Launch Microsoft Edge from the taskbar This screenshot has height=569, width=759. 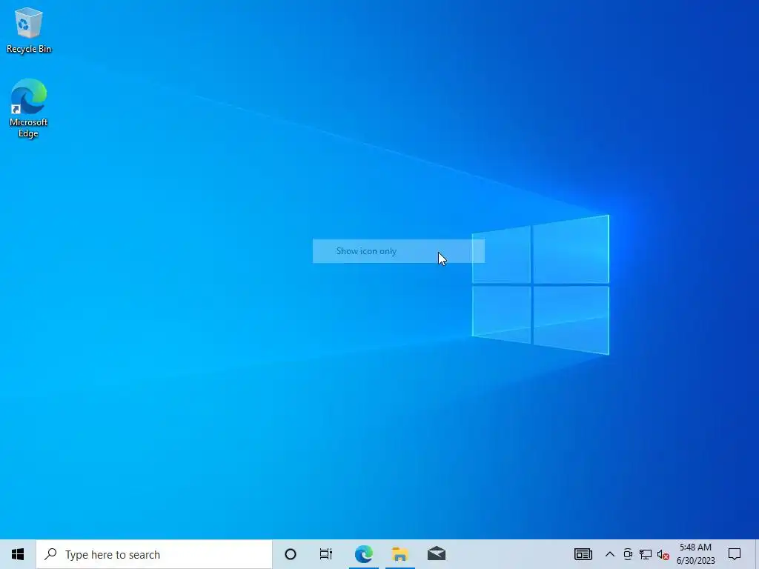(363, 554)
